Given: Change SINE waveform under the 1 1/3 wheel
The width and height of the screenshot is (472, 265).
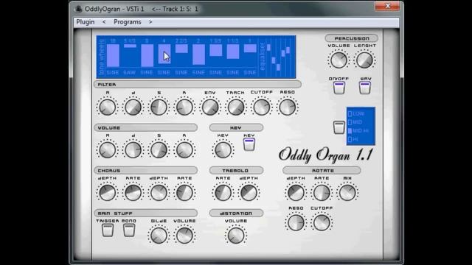Looking at the screenshot, I should 233,72.
